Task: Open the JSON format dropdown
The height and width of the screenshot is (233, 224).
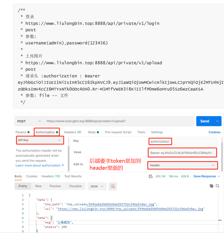Action: [97, 186]
